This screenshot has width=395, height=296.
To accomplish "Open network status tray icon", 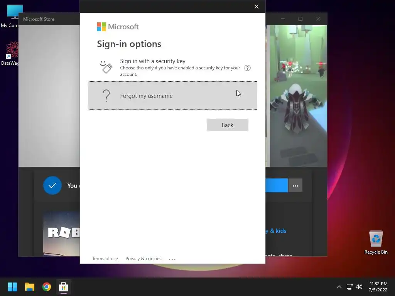I will 349,287.
